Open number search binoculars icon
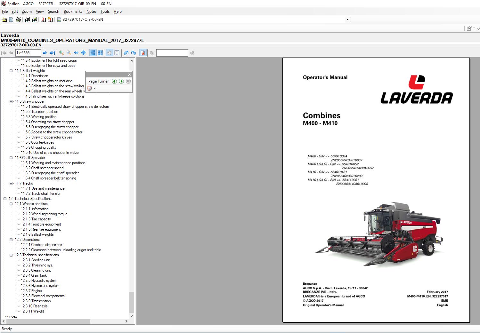 27,20
